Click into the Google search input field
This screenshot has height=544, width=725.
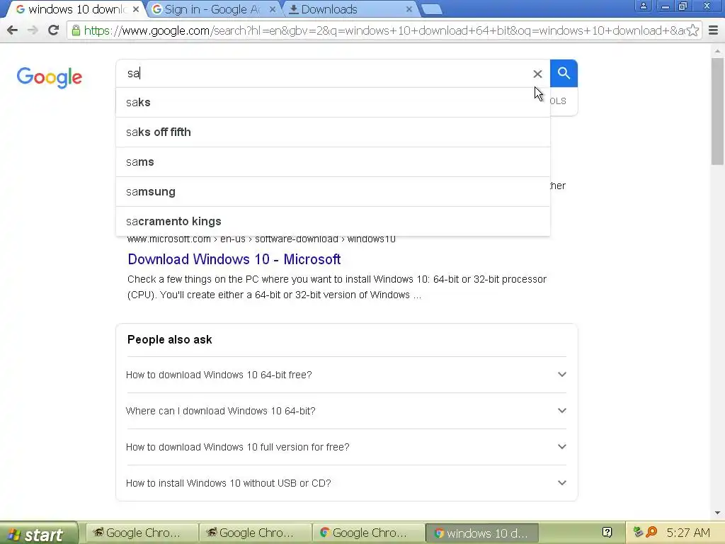(324, 74)
